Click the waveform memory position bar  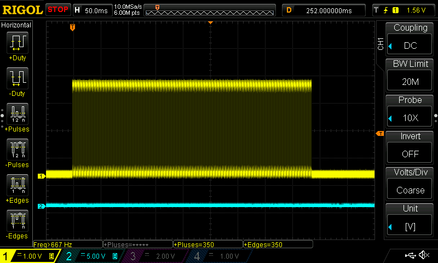pos(210,10)
